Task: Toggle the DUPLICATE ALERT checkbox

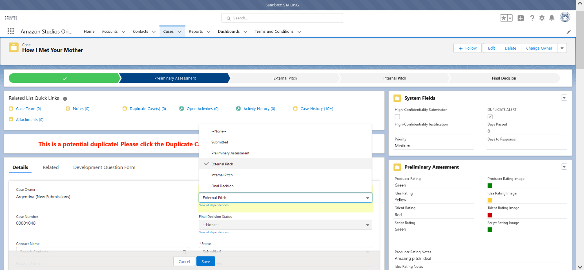Action: [x=490, y=117]
